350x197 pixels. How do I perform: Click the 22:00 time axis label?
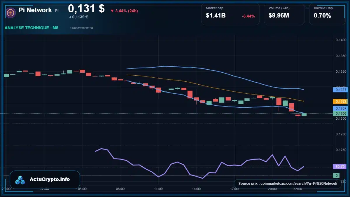(297, 189)
